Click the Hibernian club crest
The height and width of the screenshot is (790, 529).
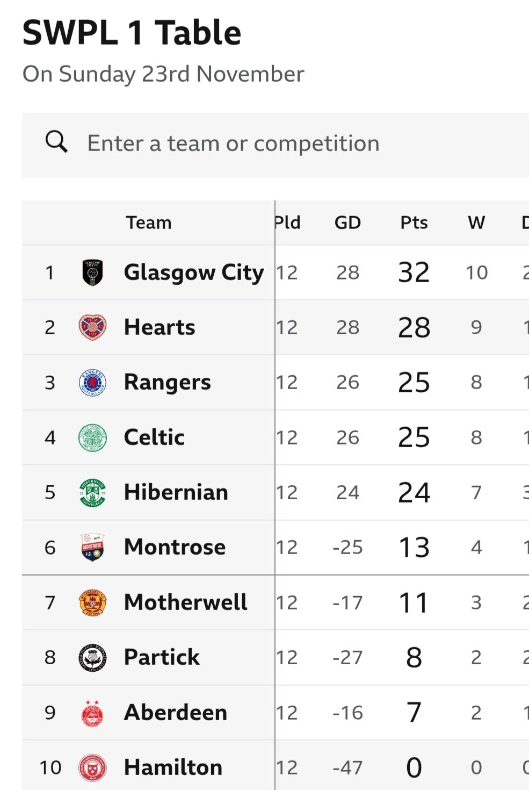tap(92, 492)
